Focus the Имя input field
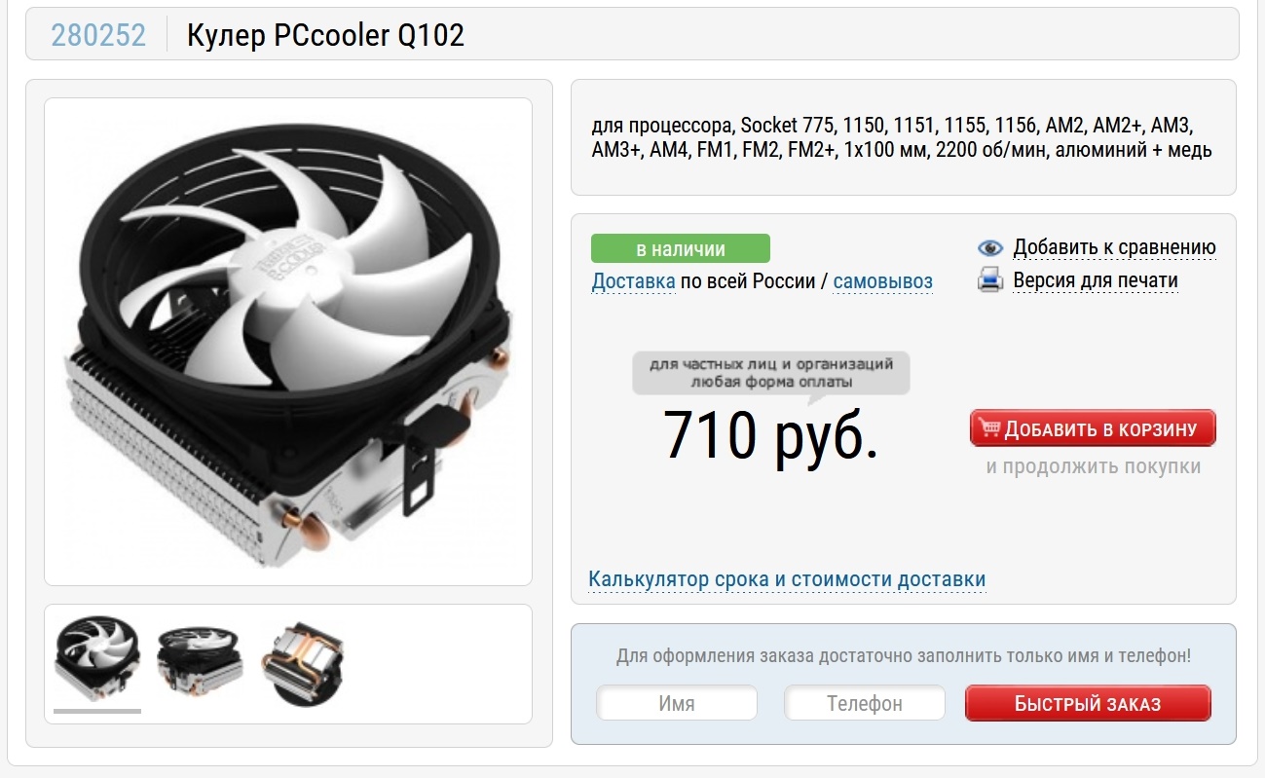This screenshot has height=778, width=1265. [x=677, y=703]
